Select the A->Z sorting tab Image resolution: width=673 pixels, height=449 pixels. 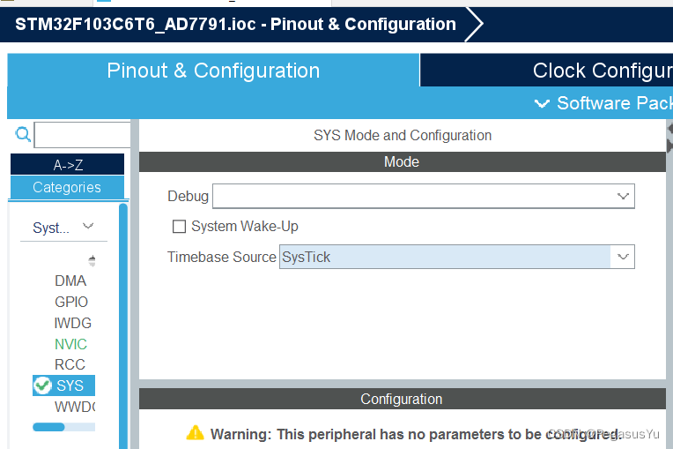pos(67,165)
